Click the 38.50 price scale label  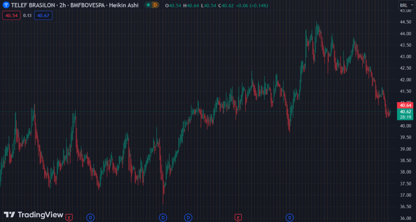coord(406,160)
